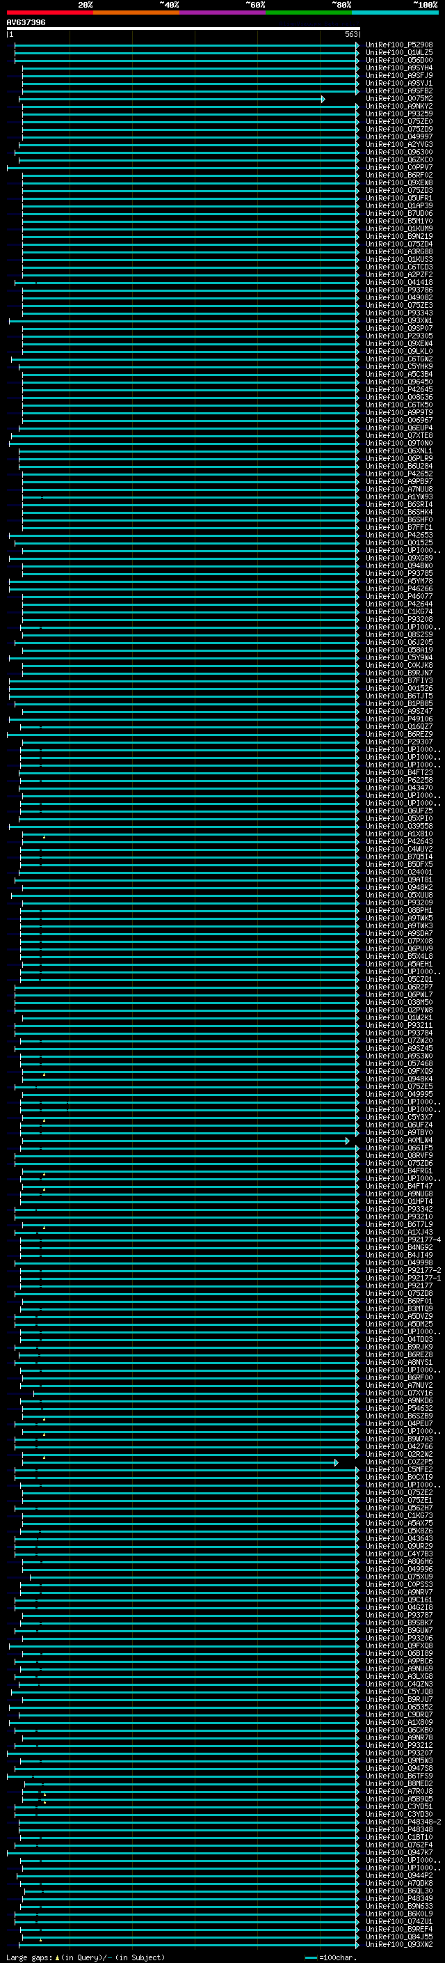Viewport: 445px width, 1963px height.
Task: Select the UniRef100_B7UD06 label
Action: (x=398, y=213)
